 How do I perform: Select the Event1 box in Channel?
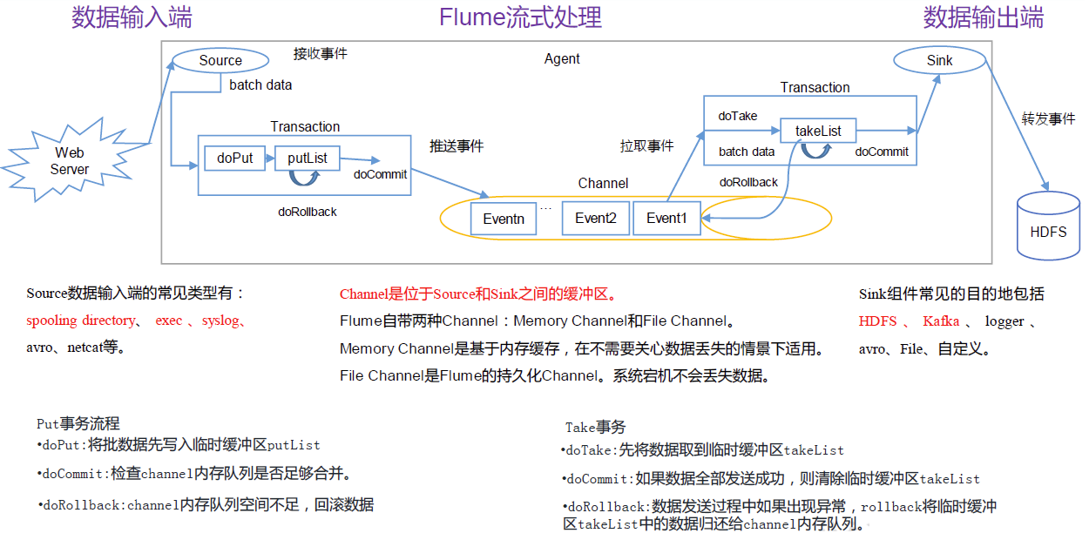666,218
